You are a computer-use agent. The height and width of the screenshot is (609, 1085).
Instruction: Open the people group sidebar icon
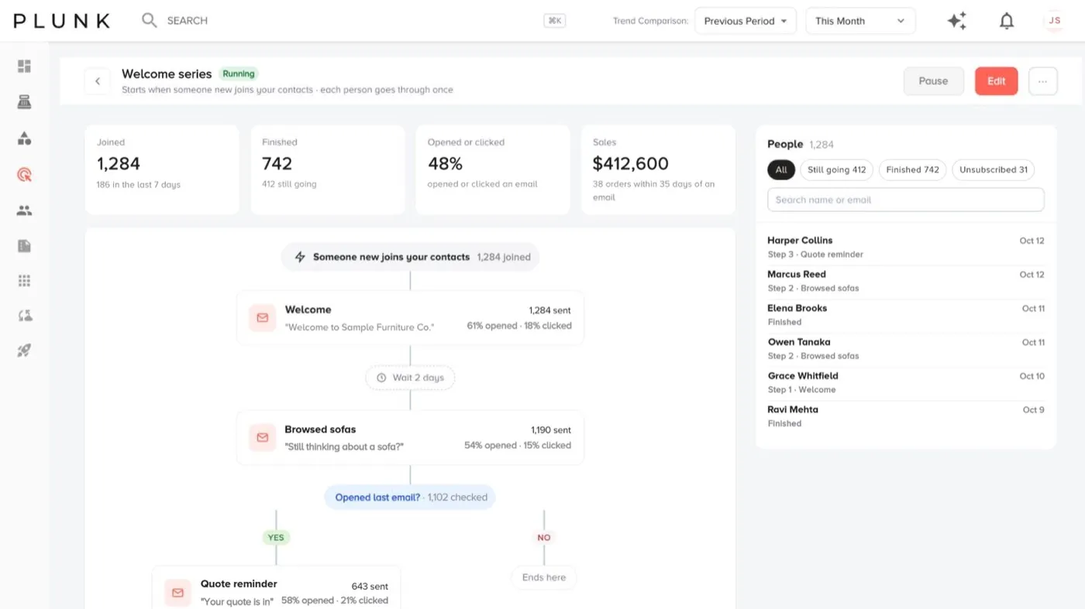click(24, 210)
